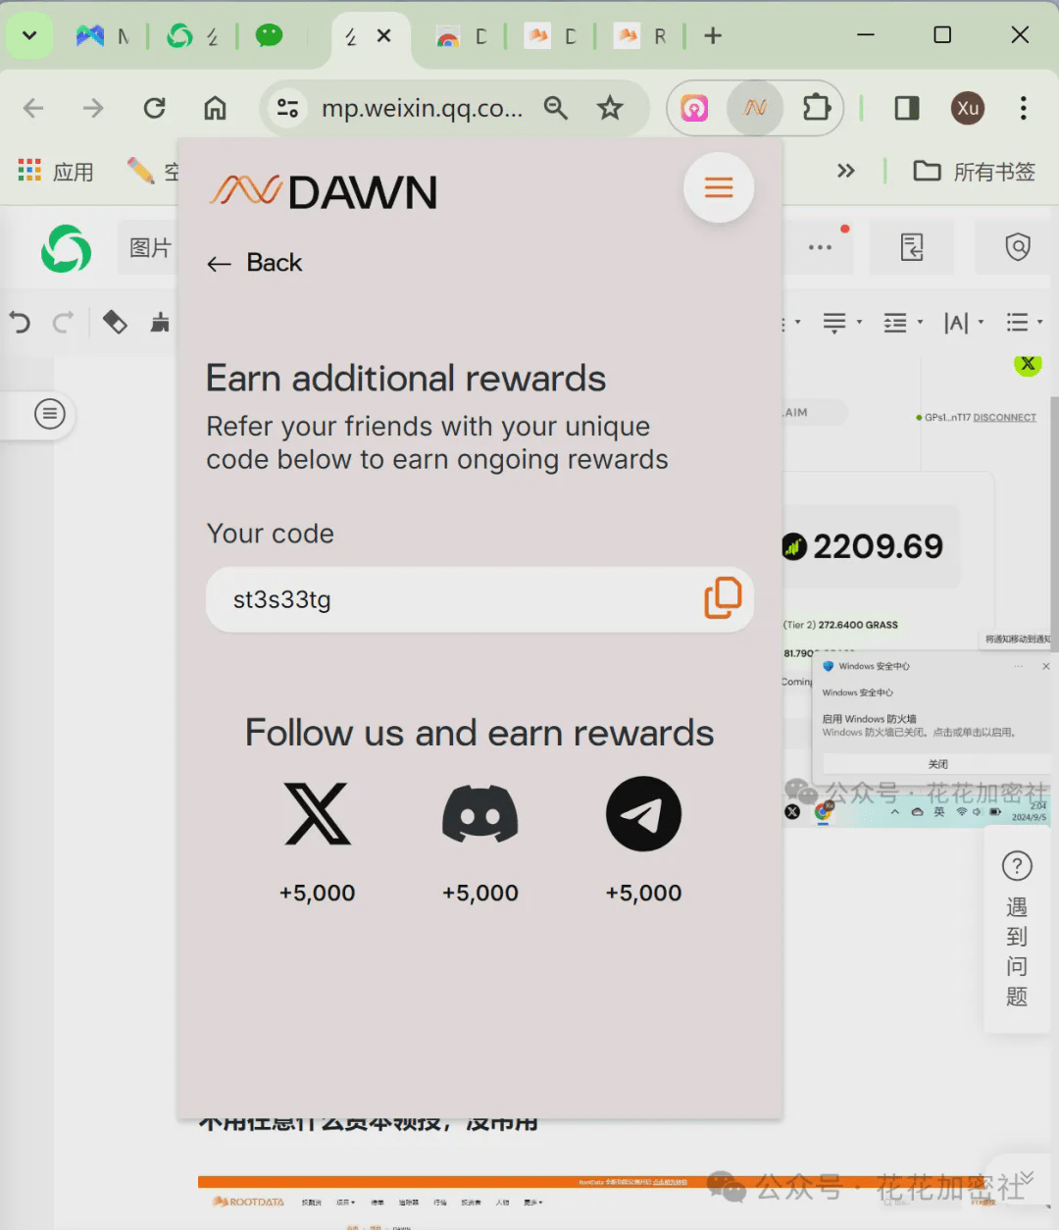Open the indent settings dropdown

pyautogui.click(x=903, y=323)
